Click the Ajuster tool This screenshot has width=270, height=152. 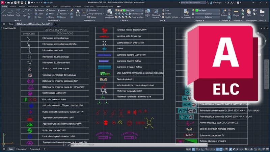pos(62,10)
